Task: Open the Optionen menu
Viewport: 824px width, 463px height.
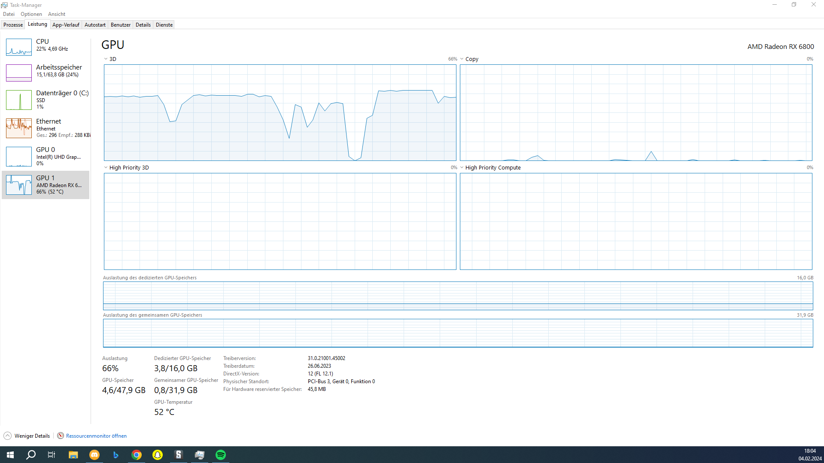Action: pyautogui.click(x=31, y=14)
